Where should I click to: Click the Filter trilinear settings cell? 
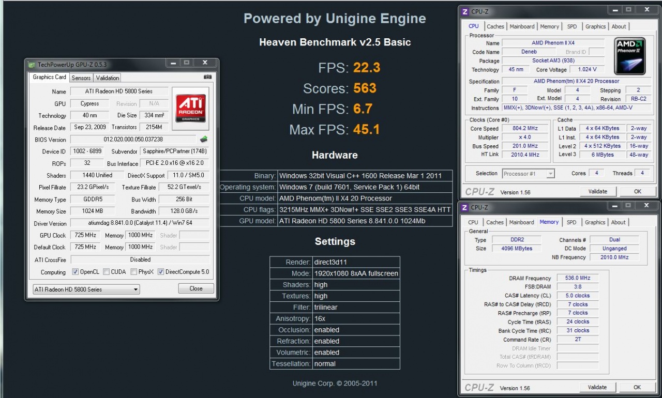pos(356,308)
